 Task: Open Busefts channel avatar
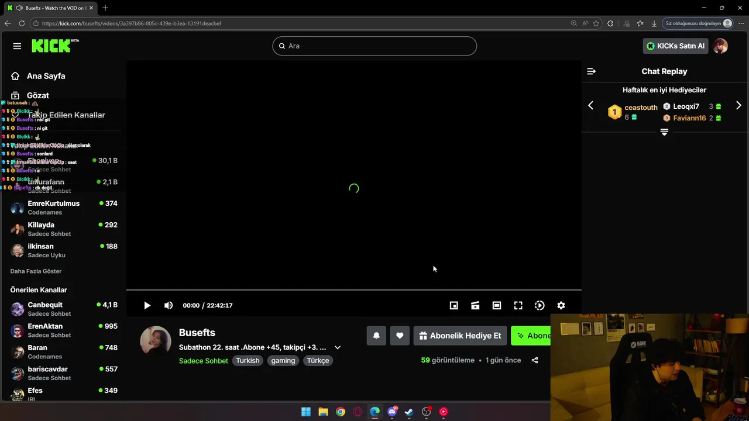click(156, 341)
